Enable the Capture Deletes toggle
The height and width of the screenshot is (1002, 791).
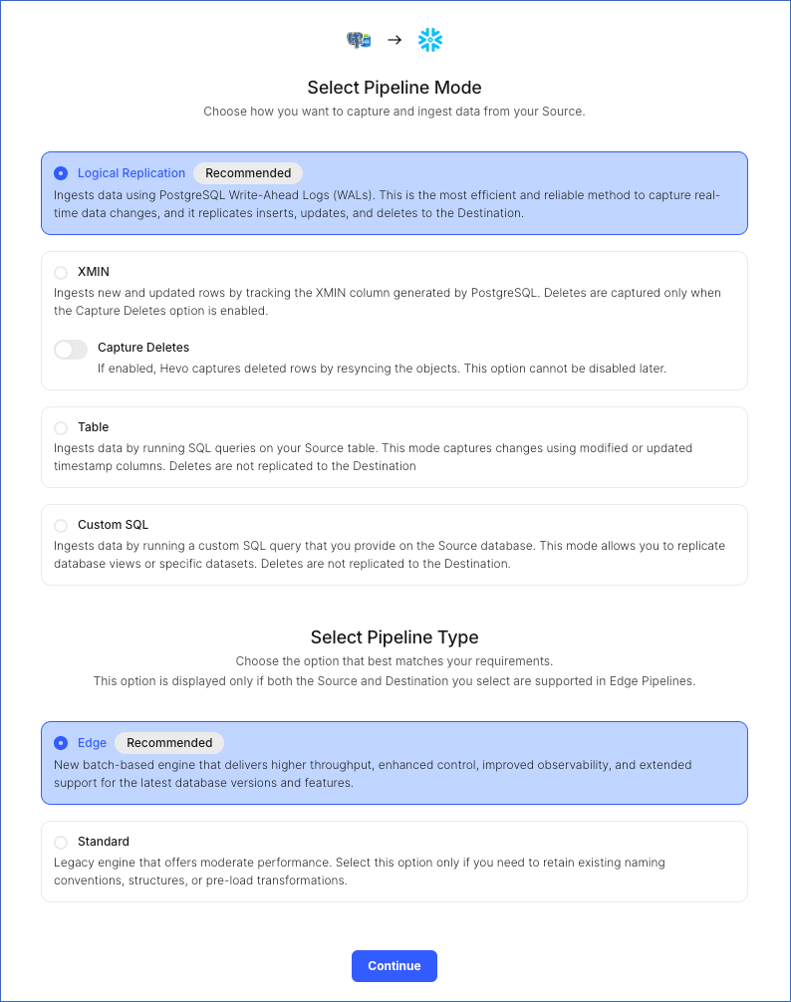click(x=70, y=349)
